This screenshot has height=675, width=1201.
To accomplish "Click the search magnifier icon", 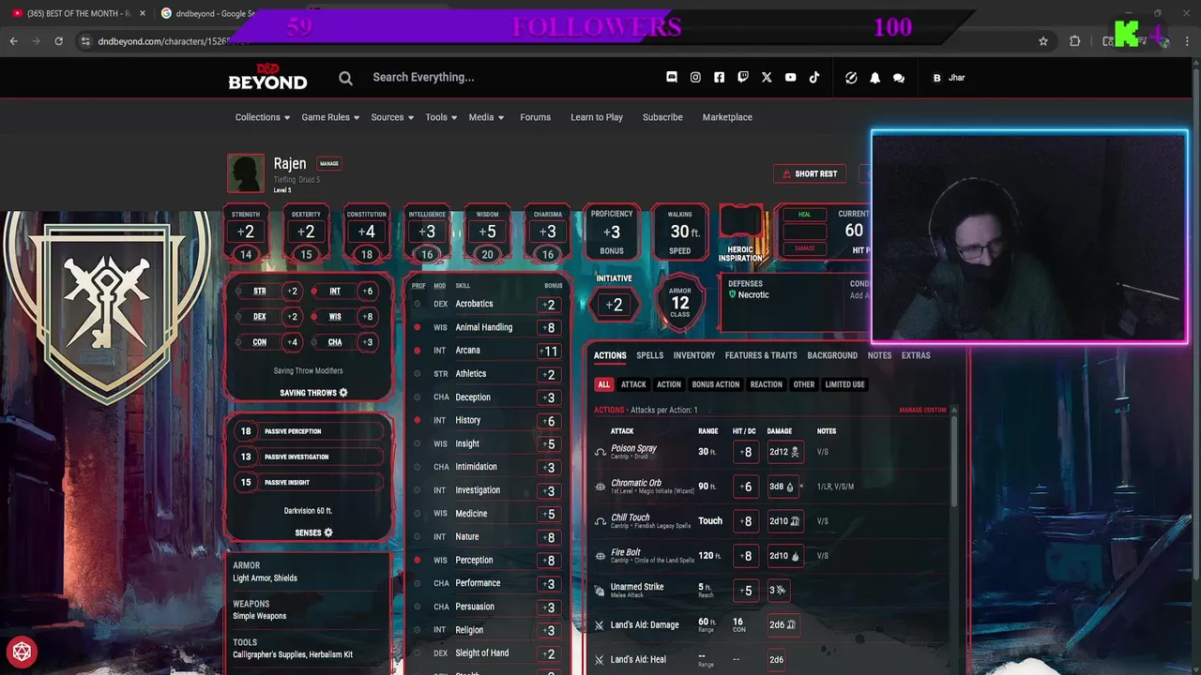I will click(345, 78).
